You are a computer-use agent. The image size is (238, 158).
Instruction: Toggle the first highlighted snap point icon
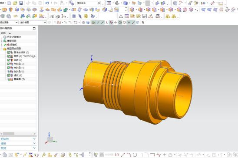93,23
